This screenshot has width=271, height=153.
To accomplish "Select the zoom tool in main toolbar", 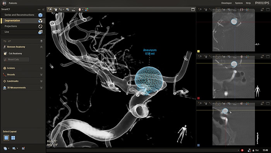I will pos(50,10).
